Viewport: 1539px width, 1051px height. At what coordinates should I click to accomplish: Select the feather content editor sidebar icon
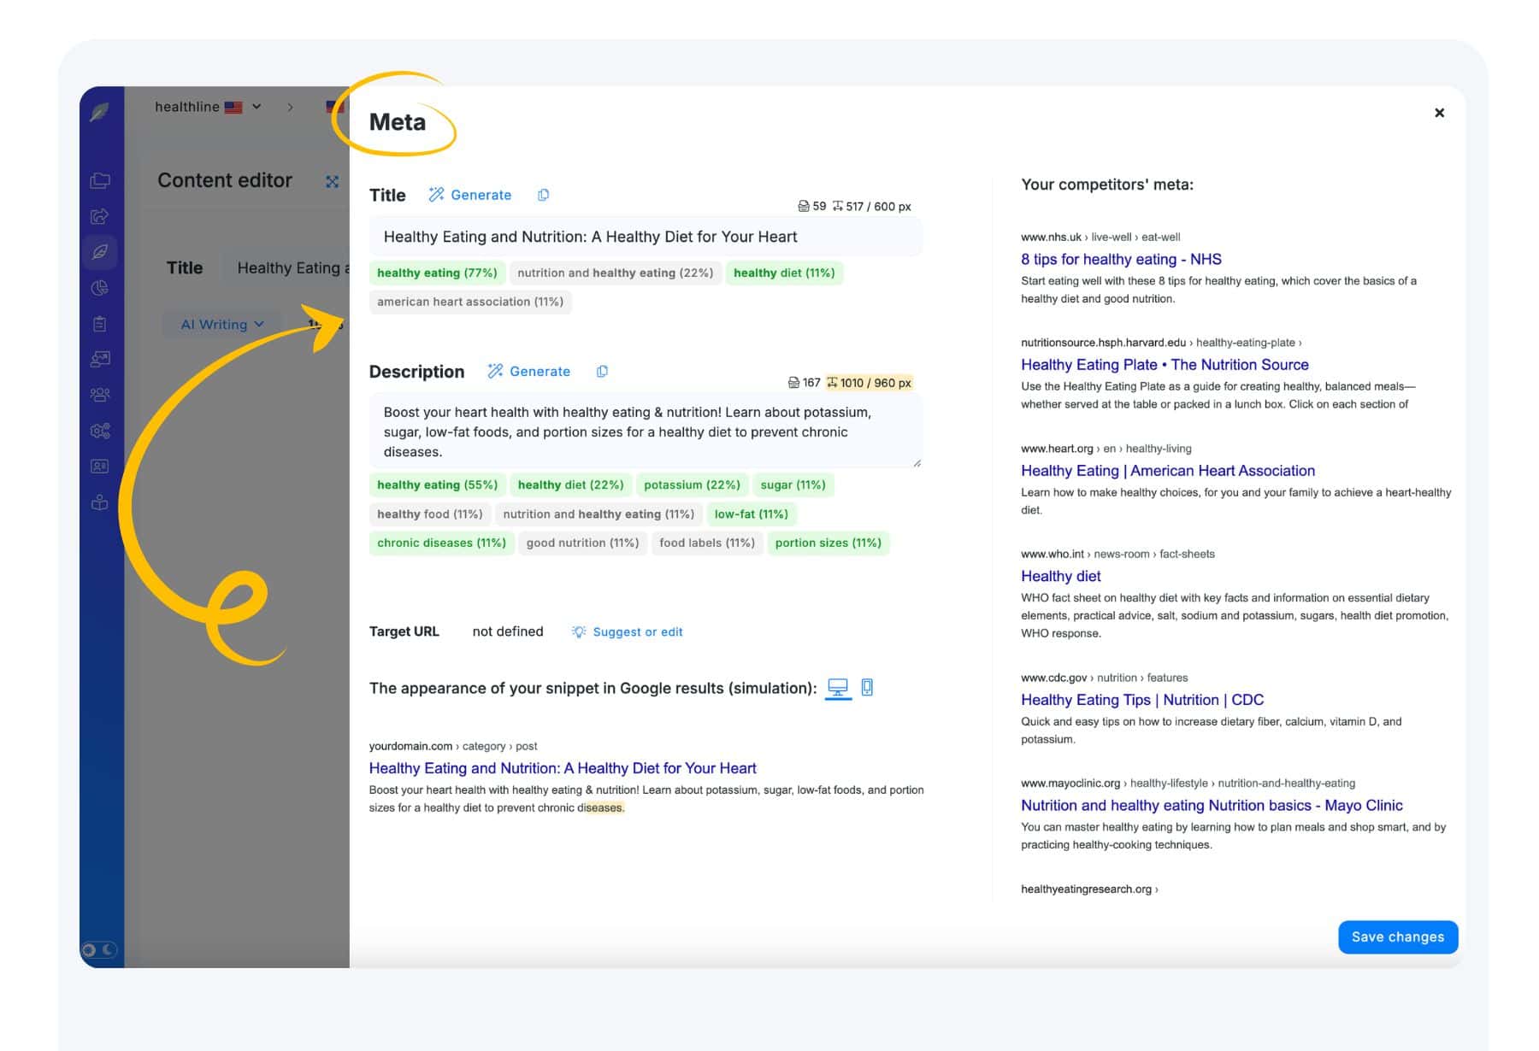click(x=100, y=252)
